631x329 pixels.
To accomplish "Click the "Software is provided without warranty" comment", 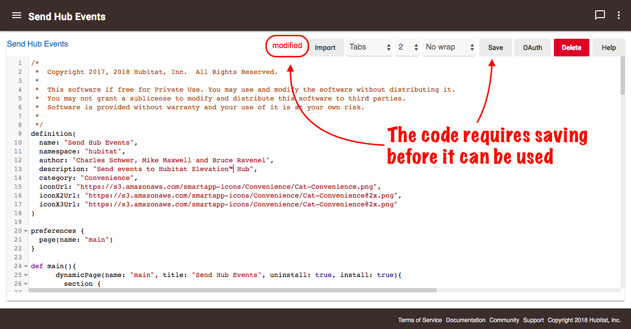I will (200, 107).
